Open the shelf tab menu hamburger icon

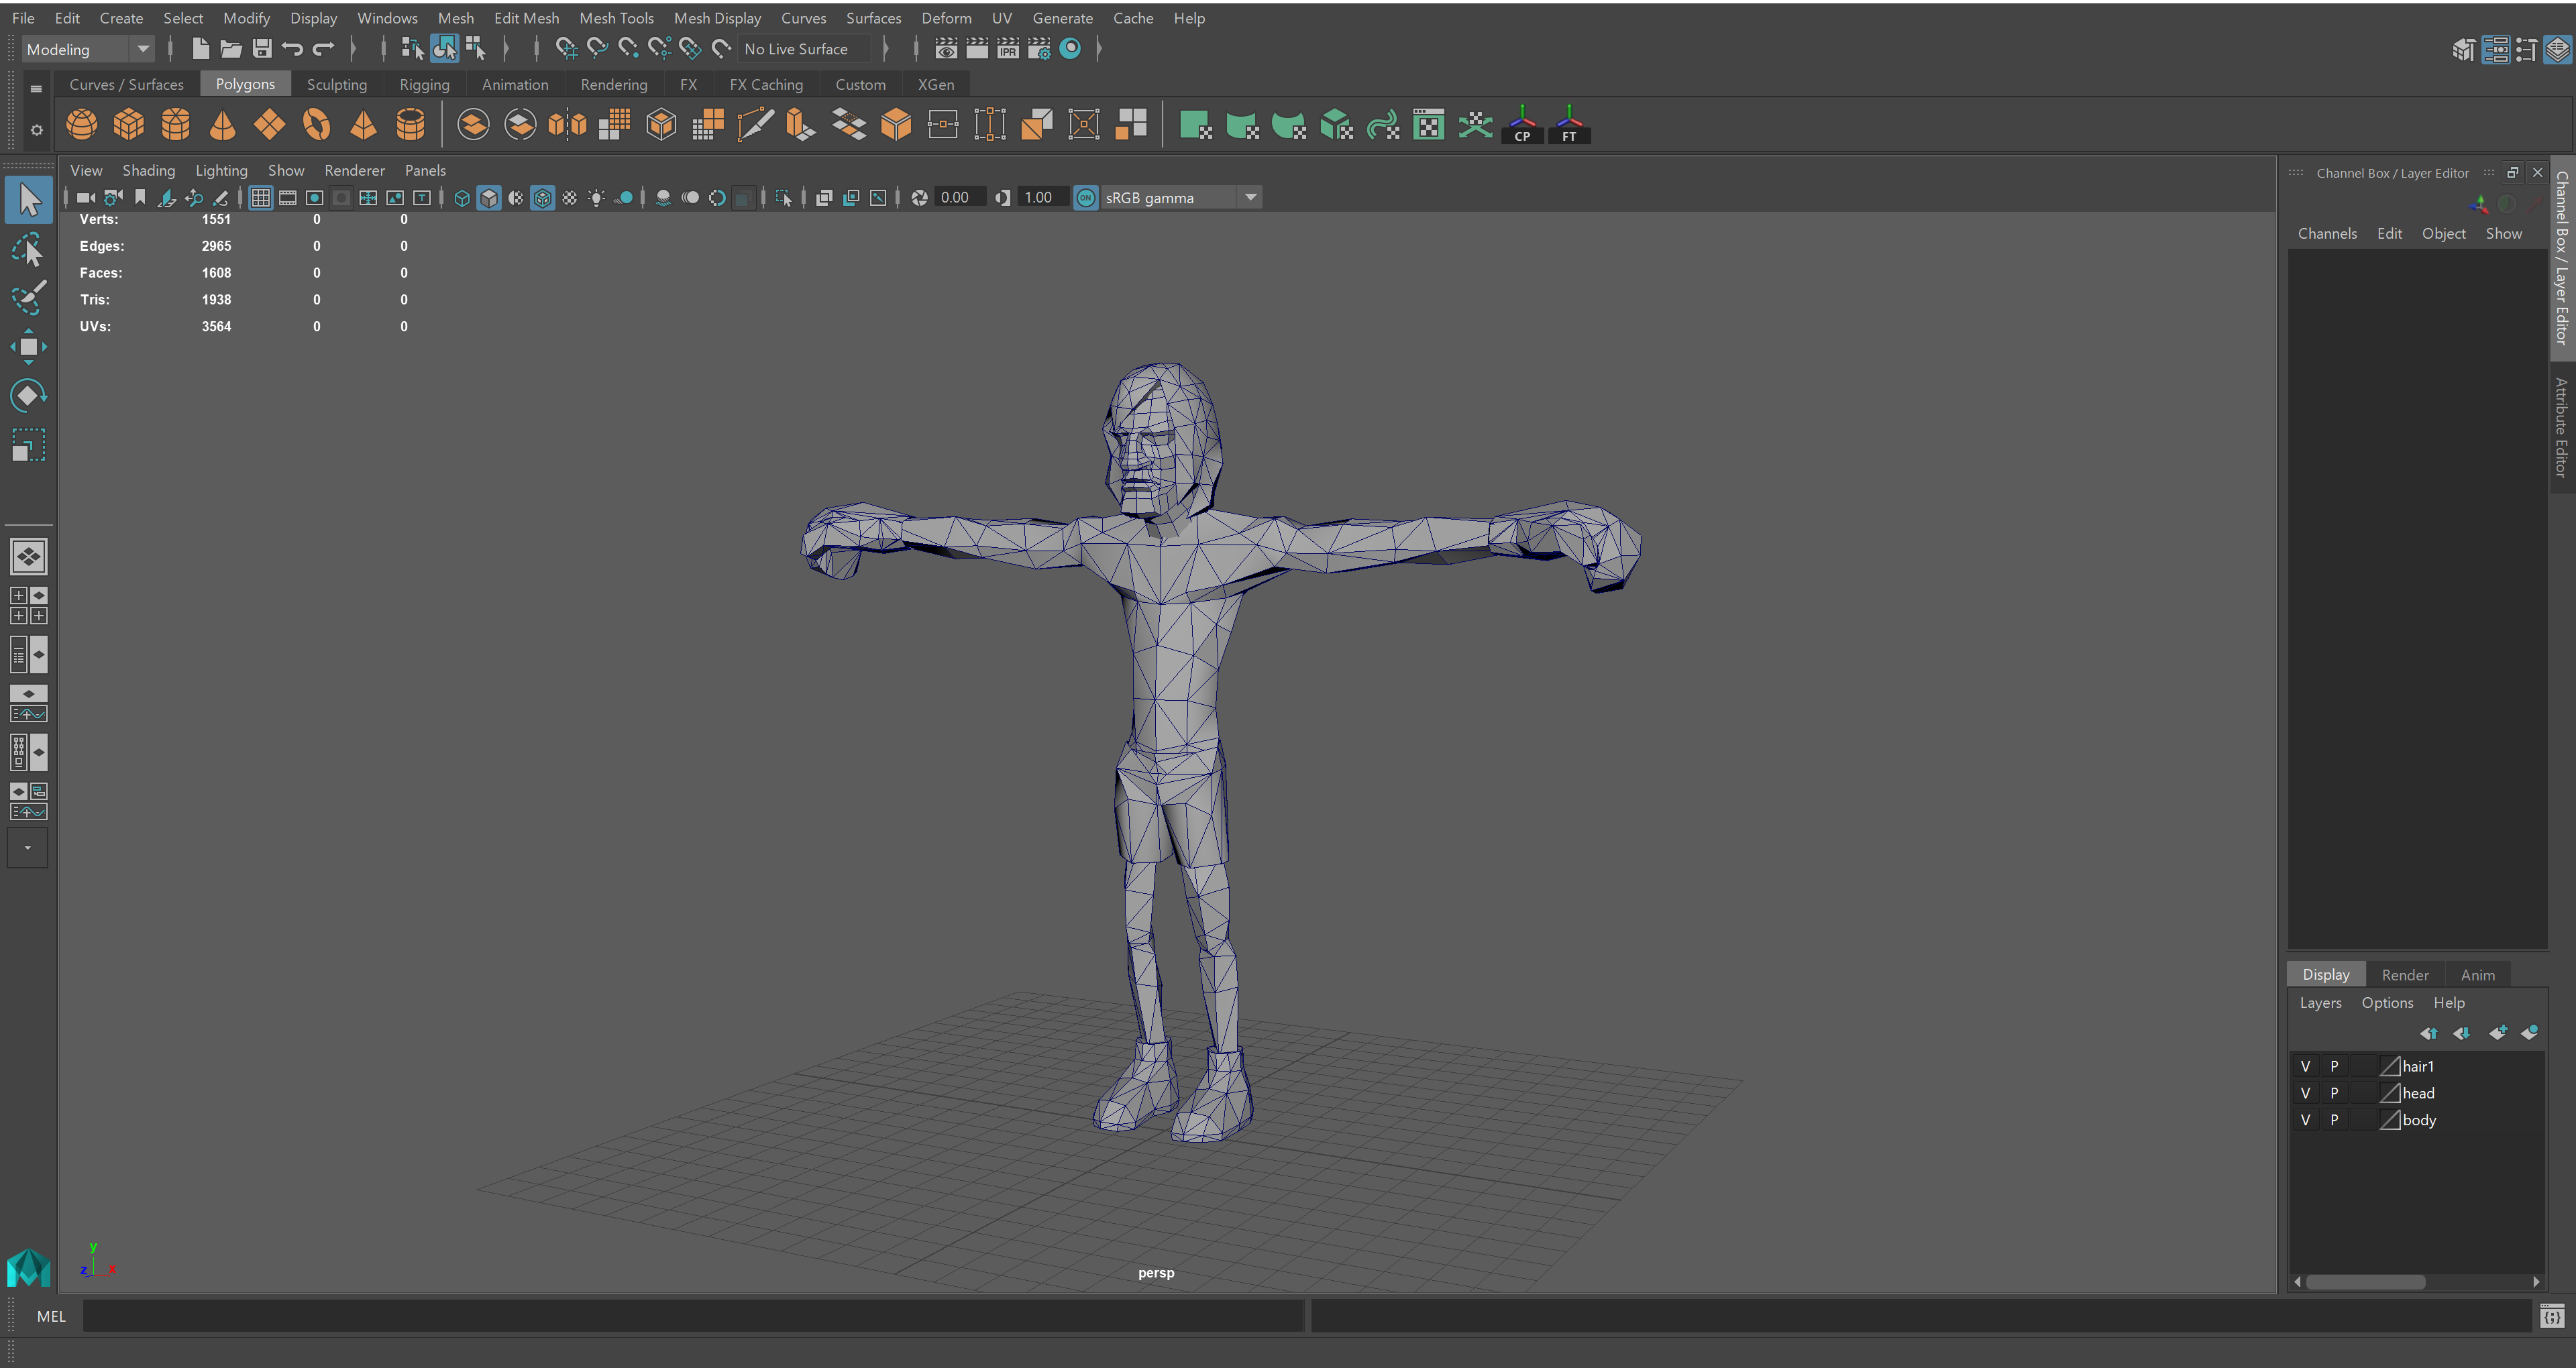coord(36,88)
